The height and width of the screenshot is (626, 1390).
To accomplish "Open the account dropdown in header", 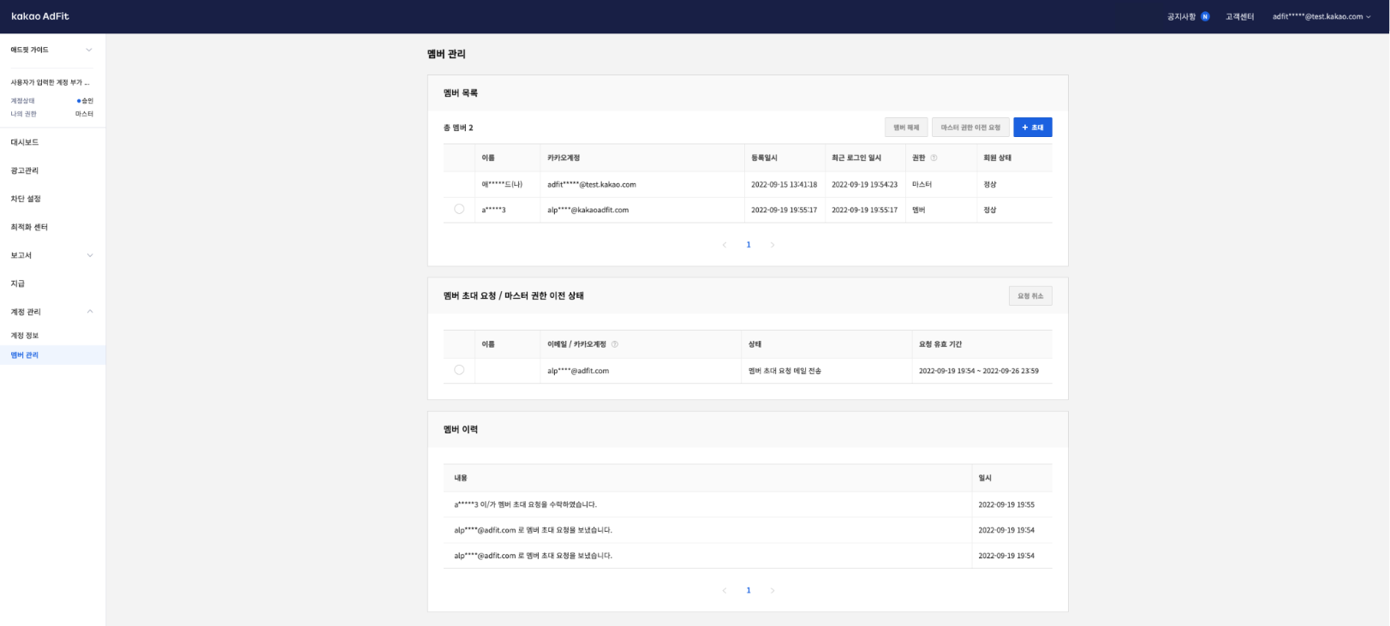I will click(x=1321, y=16).
